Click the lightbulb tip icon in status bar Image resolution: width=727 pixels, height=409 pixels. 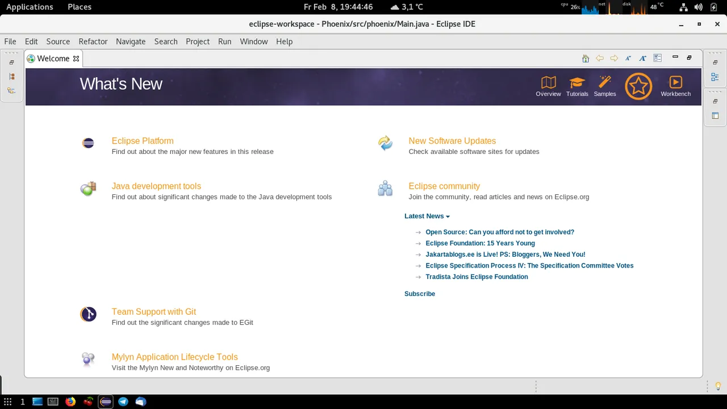pos(718,386)
